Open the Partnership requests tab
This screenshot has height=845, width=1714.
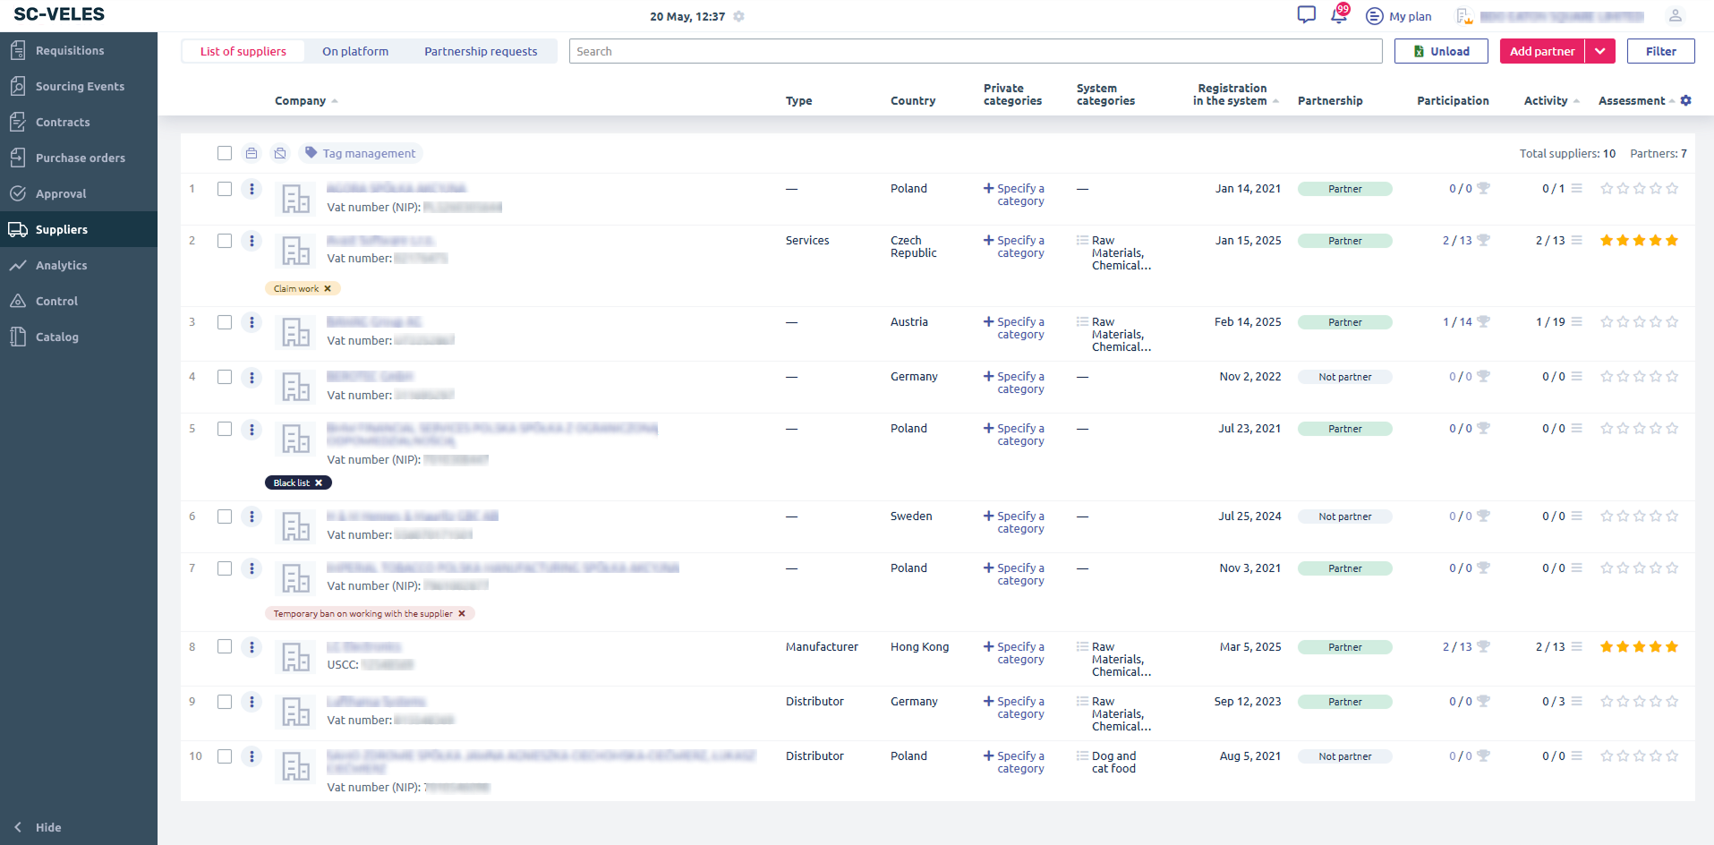481,51
